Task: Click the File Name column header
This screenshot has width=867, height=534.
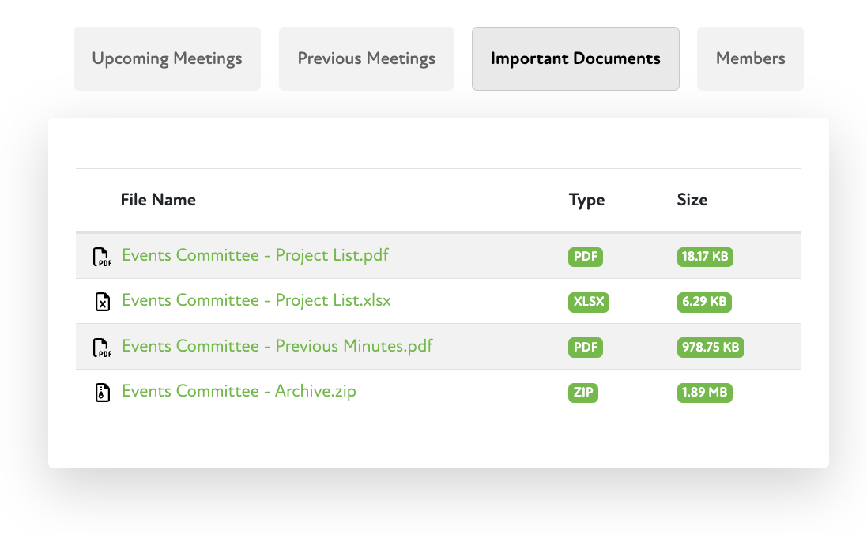Action: pos(158,200)
